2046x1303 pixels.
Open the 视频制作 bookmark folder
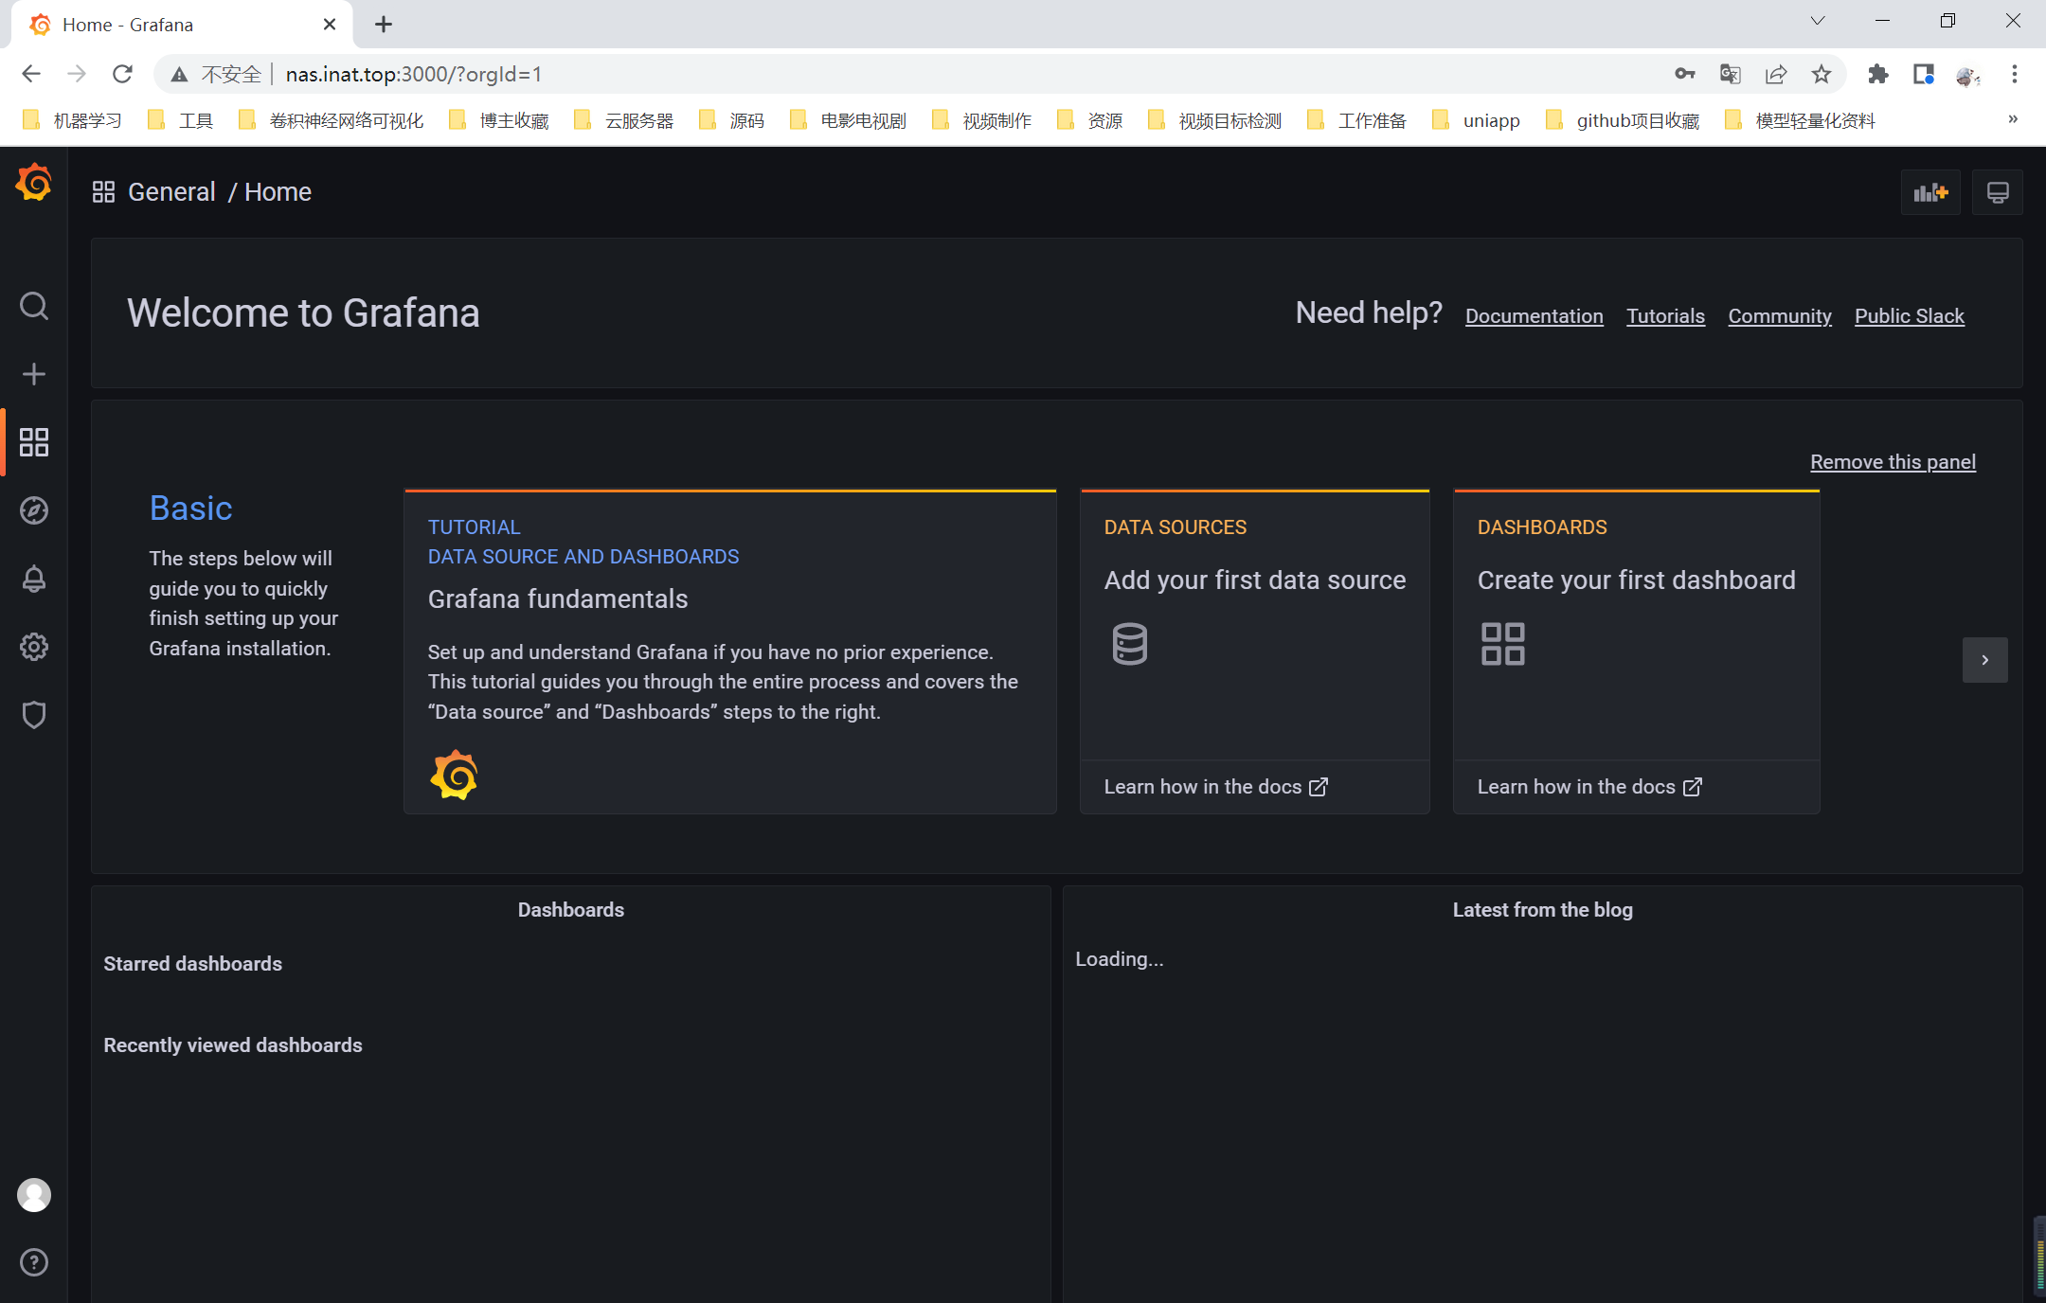982,120
